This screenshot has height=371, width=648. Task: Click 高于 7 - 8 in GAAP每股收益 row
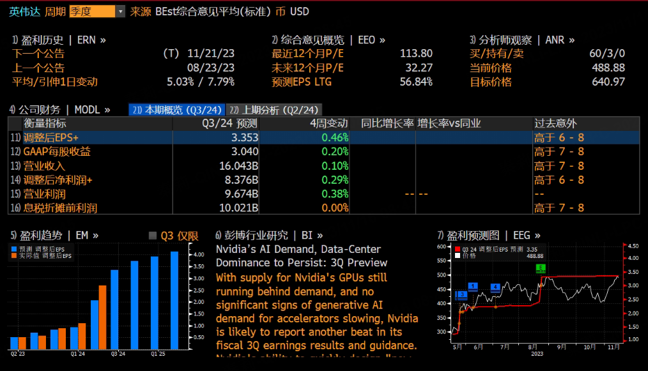pyautogui.click(x=559, y=151)
